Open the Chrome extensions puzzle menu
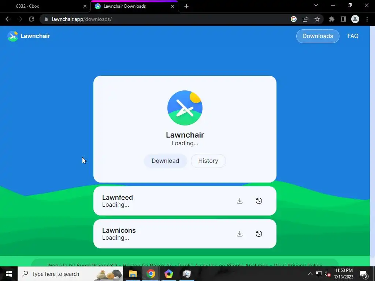The image size is (375, 281). [332, 19]
